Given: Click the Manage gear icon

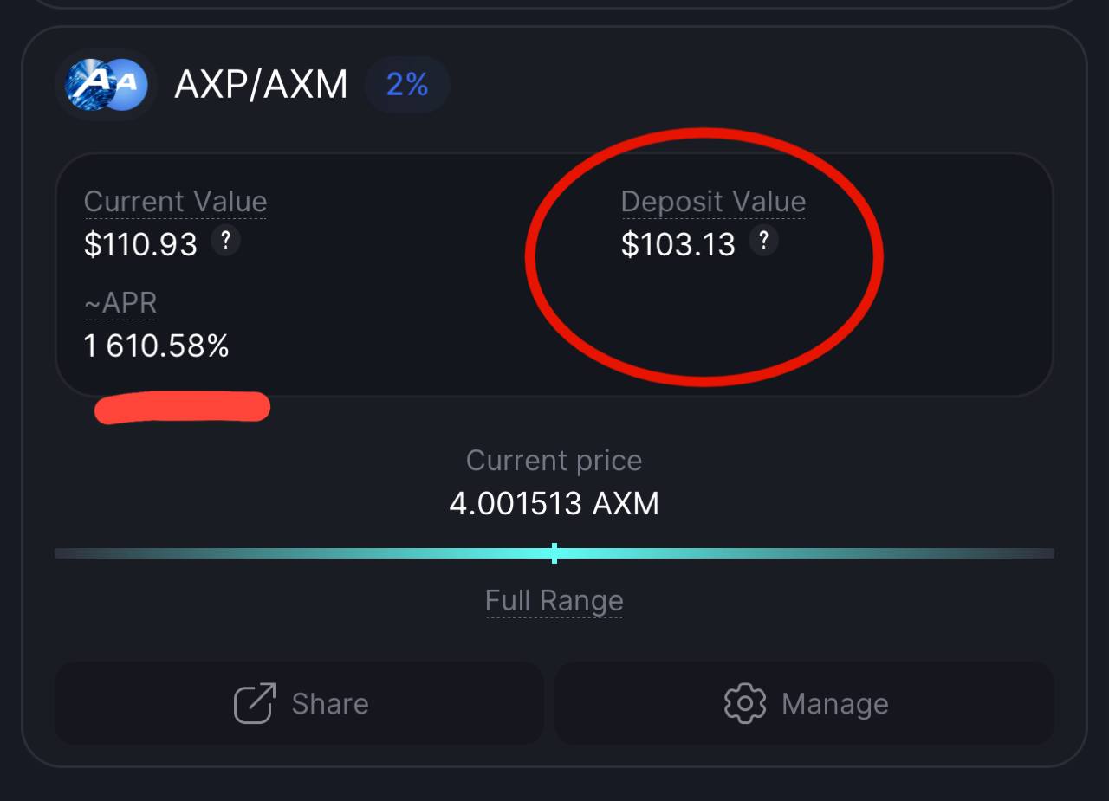Looking at the screenshot, I should point(745,703).
